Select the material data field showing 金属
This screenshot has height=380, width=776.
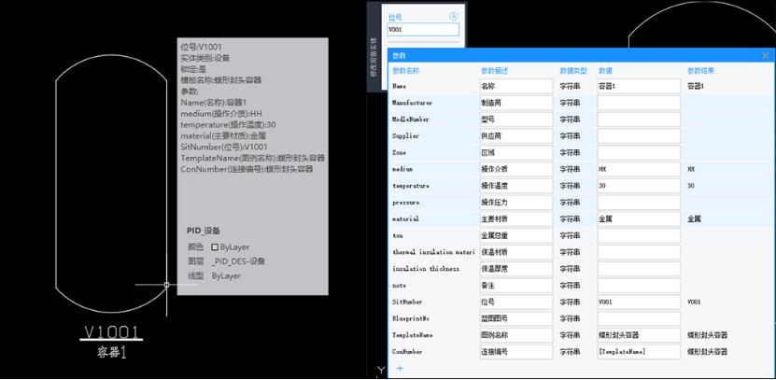pyautogui.click(x=638, y=219)
